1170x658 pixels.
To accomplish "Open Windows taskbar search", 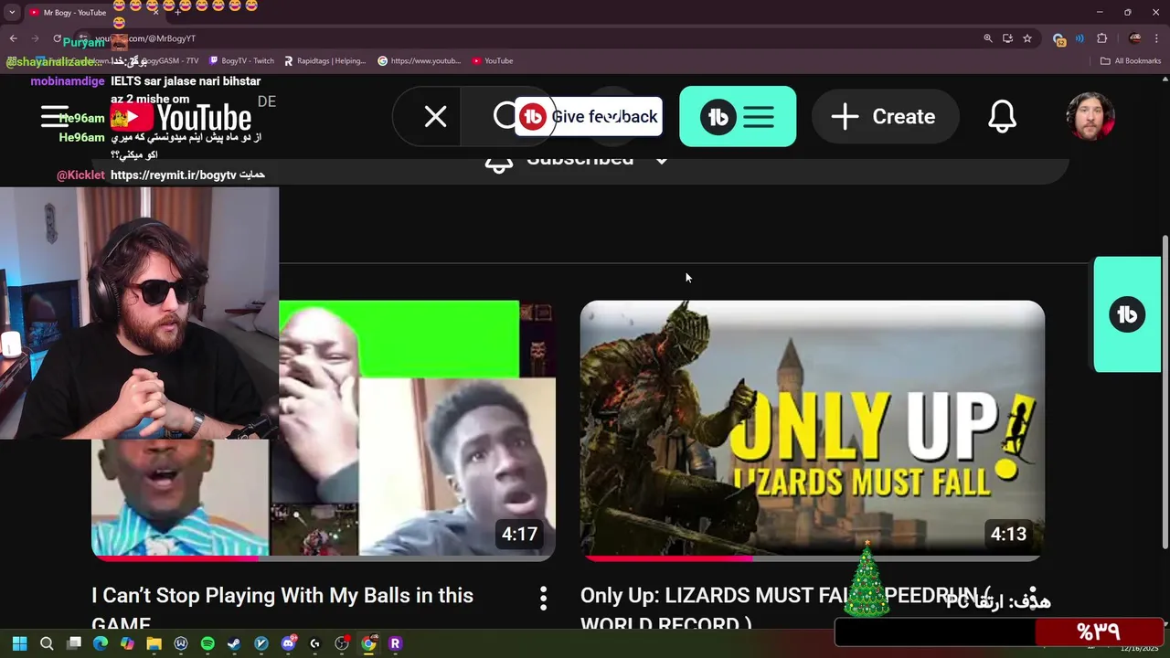I will click(47, 643).
